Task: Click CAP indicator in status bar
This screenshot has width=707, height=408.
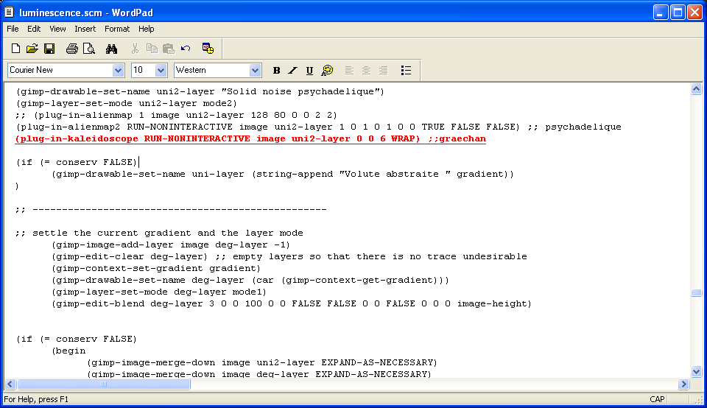Action: [657, 399]
